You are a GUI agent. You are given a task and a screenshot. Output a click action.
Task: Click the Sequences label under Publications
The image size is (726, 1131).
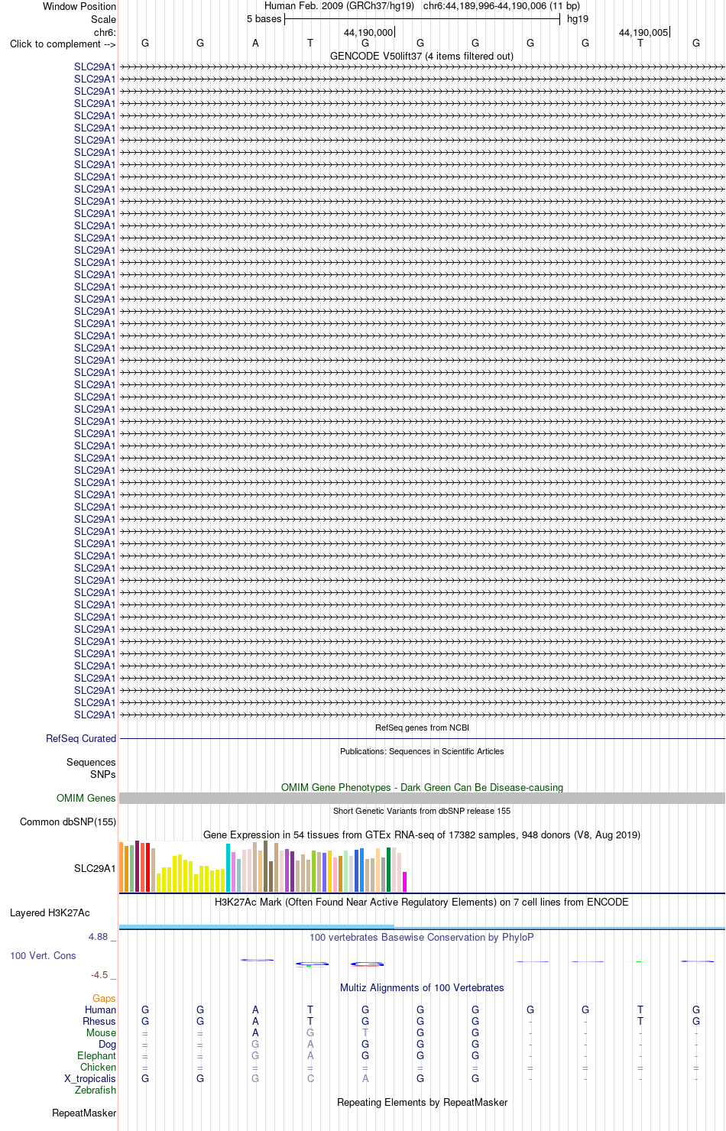91,763
